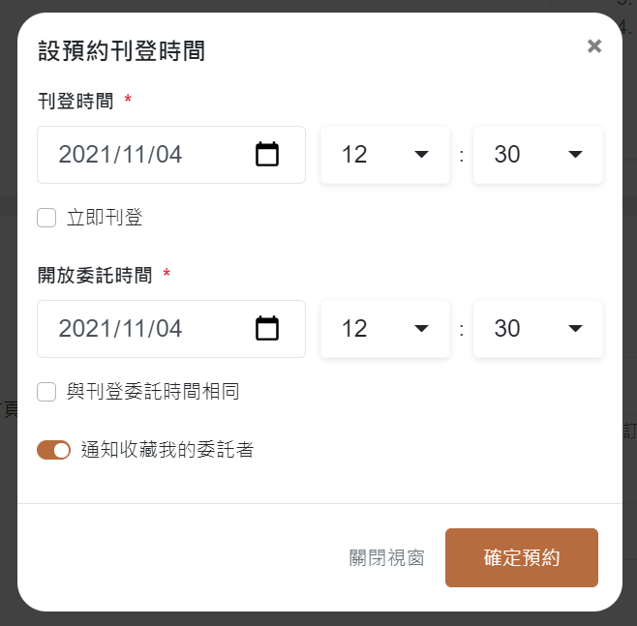Focus the 開放委託時間 date input field
This screenshot has width=637, height=626.
click(x=171, y=329)
